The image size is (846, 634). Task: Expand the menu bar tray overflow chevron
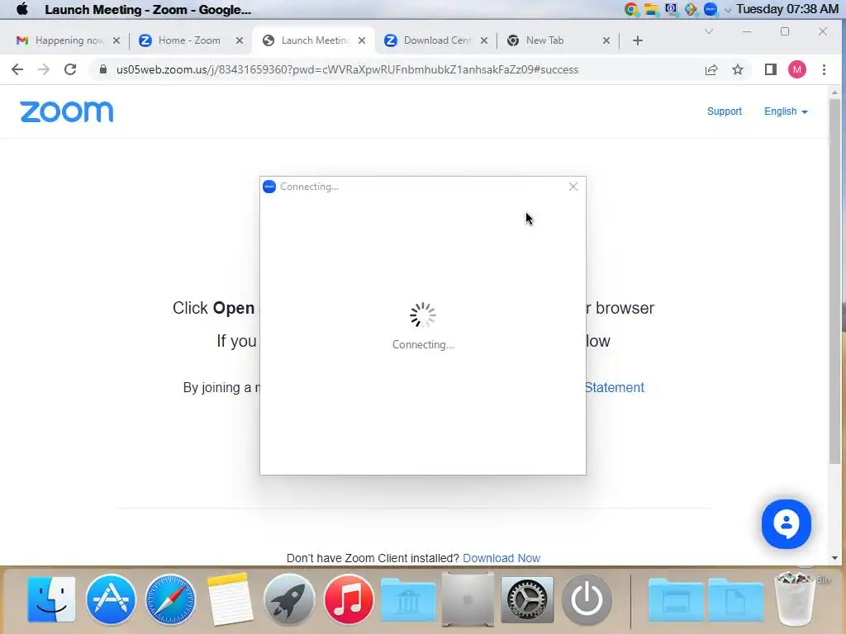[x=727, y=10]
